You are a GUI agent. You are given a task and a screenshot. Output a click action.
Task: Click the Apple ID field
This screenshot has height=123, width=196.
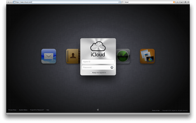98,61
